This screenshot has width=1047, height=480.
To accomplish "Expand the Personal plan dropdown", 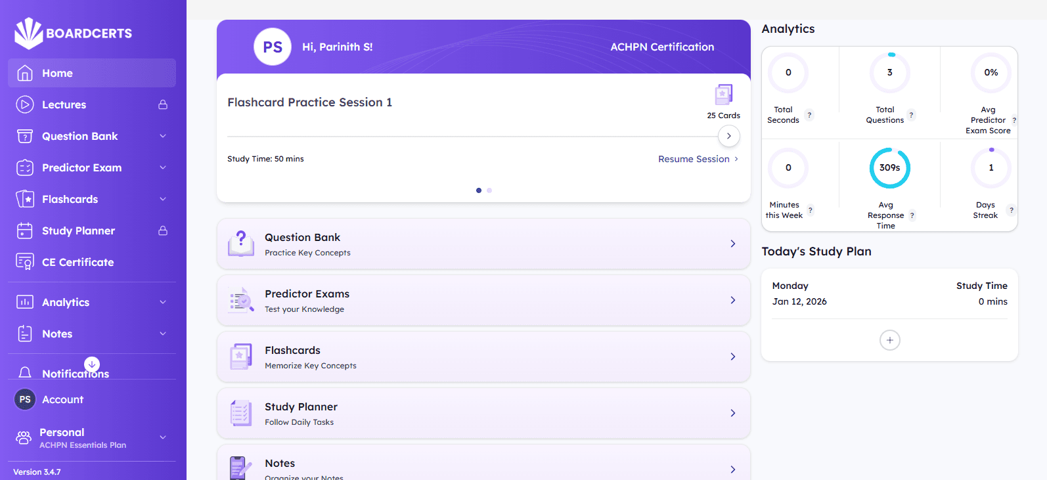I will click(x=163, y=437).
